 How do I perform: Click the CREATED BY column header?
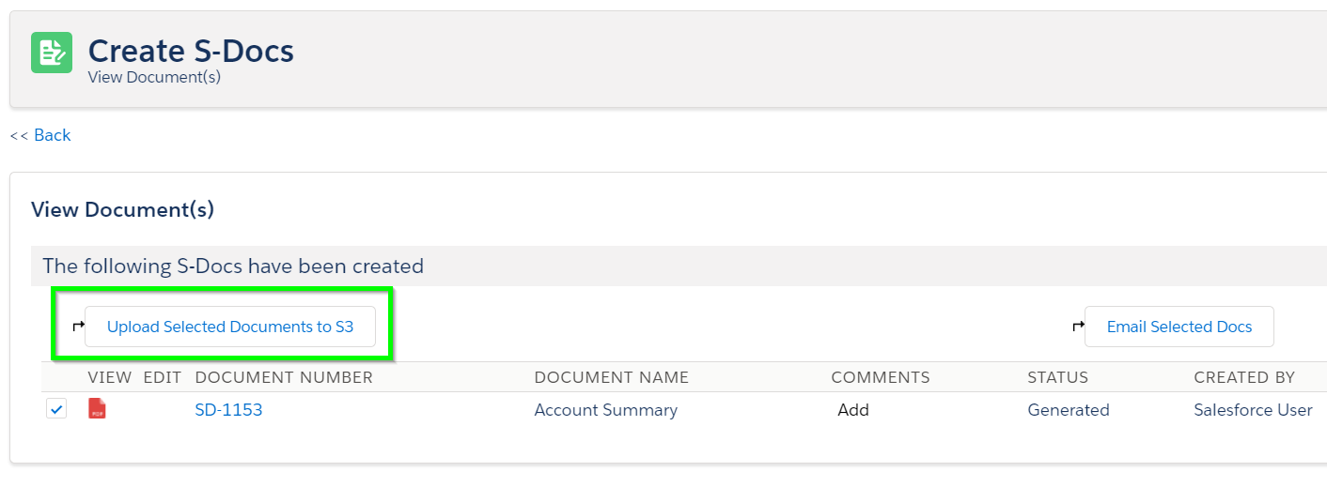click(1244, 377)
